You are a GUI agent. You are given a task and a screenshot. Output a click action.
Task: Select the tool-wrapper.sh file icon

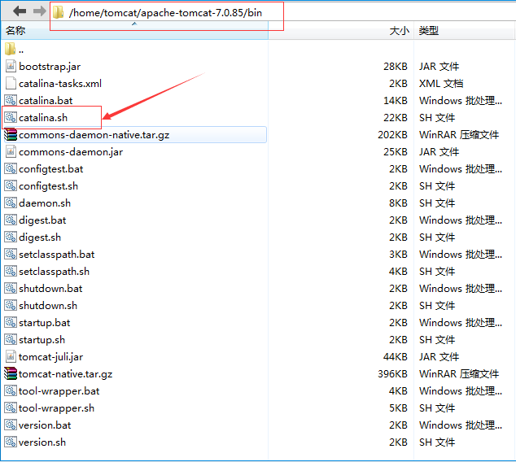(11, 408)
